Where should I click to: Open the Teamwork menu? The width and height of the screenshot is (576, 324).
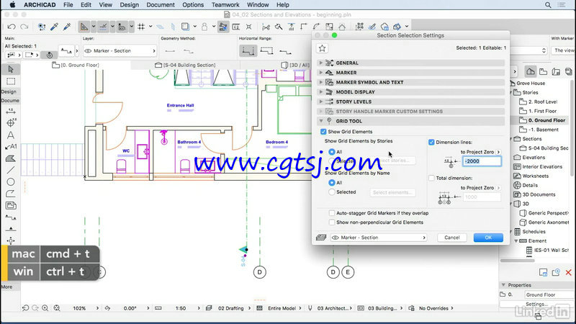(x=225, y=5)
